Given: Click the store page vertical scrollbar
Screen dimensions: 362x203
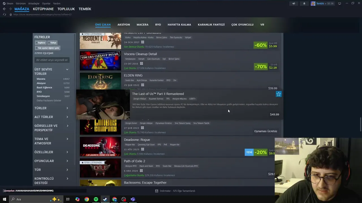Looking at the screenshot, I should coord(360,124).
